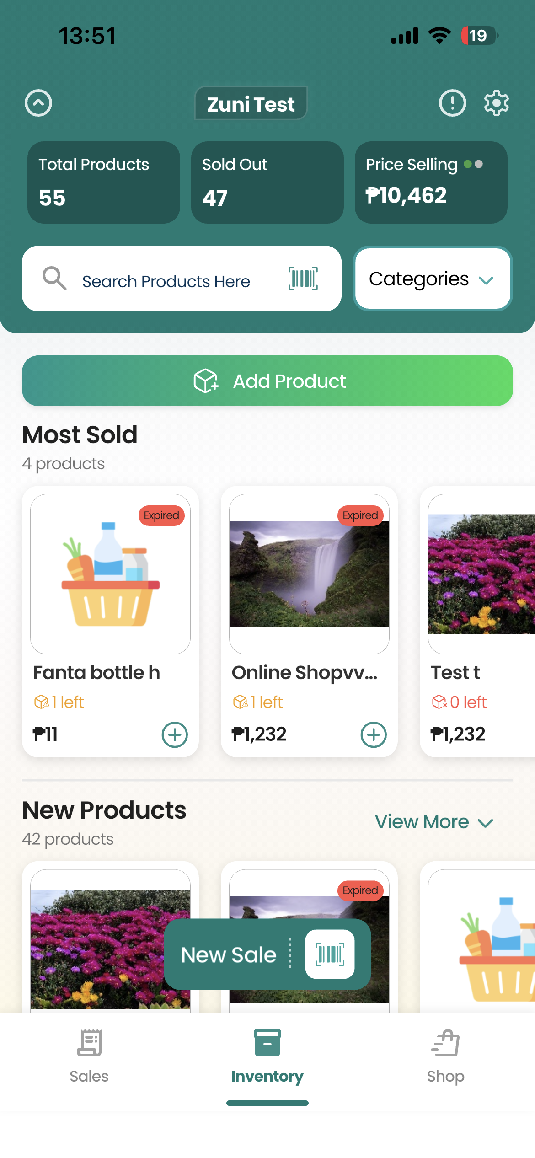Open the Zuni Test store selector
535x1158 pixels.
(x=251, y=104)
